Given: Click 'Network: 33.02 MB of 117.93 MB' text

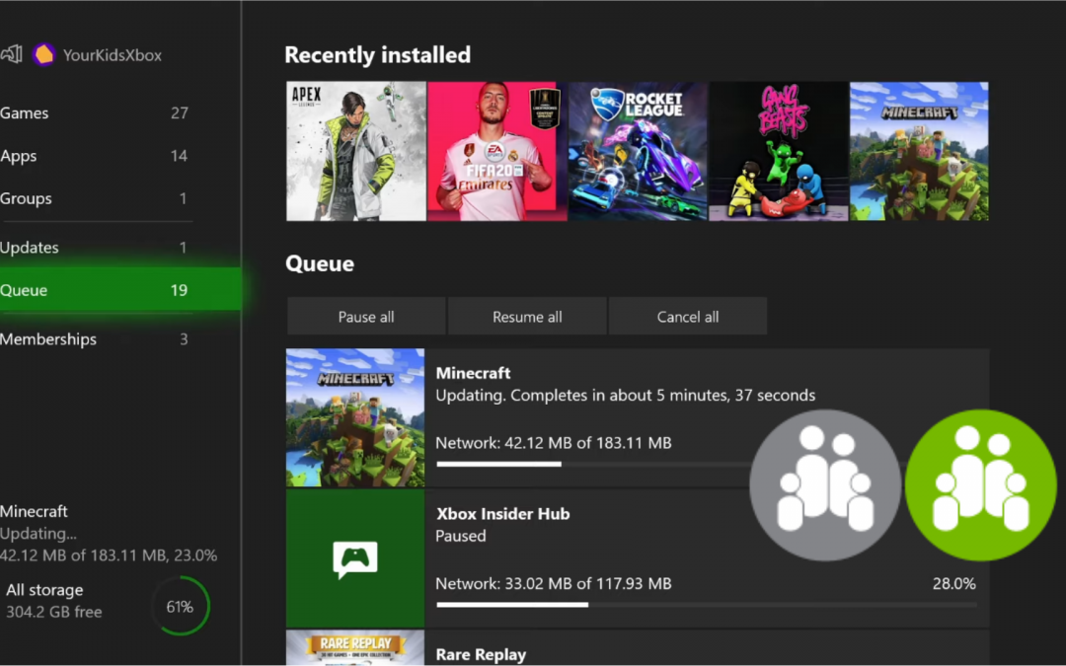Looking at the screenshot, I should (x=554, y=583).
